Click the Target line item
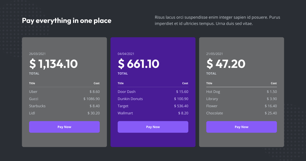 [123, 106]
